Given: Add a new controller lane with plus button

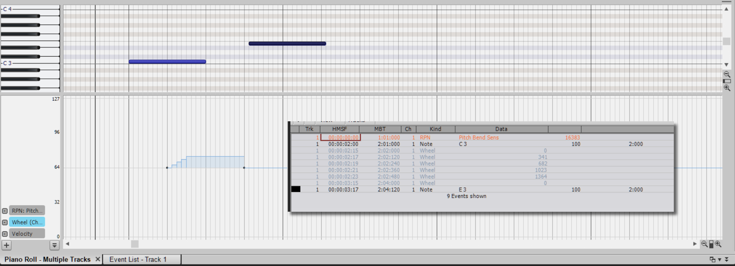Looking at the screenshot, I should click(x=7, y=245).
